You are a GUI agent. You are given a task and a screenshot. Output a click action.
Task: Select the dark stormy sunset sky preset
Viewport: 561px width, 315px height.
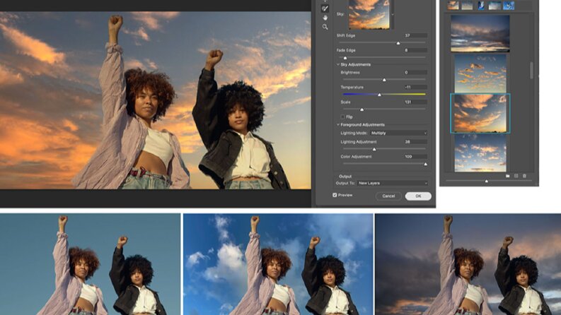pos(480,34)
